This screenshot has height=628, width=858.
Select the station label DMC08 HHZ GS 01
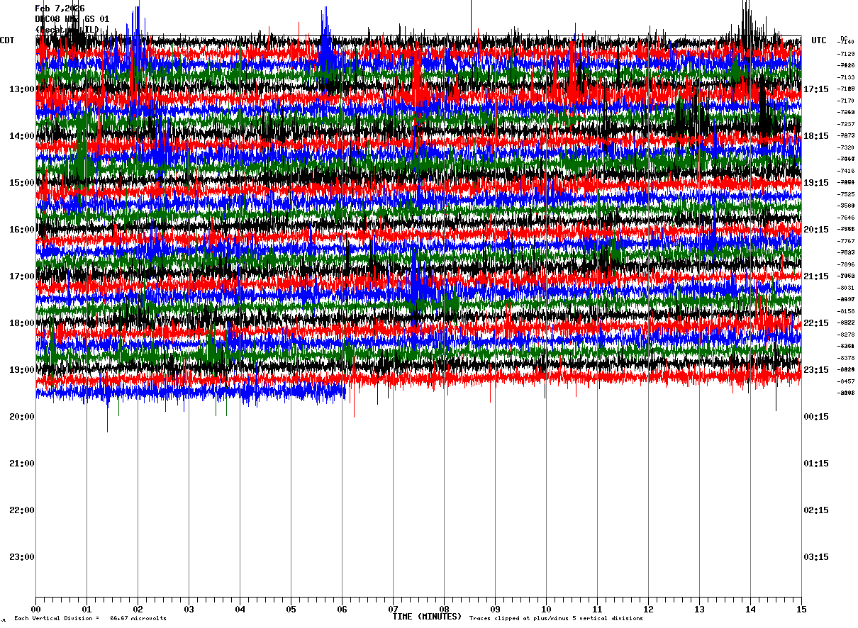(72, 19)
